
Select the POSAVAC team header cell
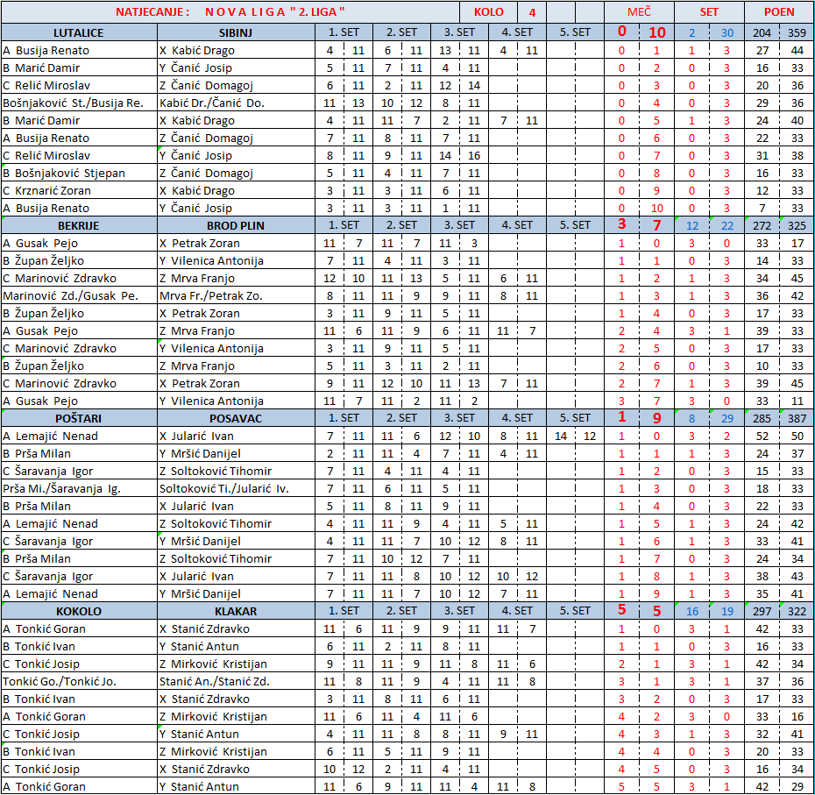pos(236,418)
